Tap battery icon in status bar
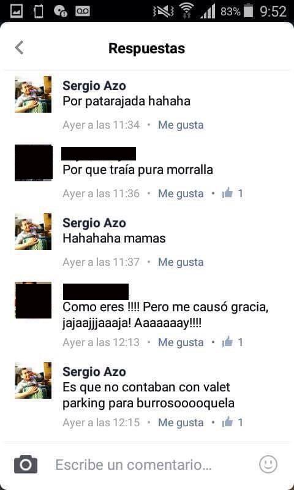294x490 pixels. (249, 11)
